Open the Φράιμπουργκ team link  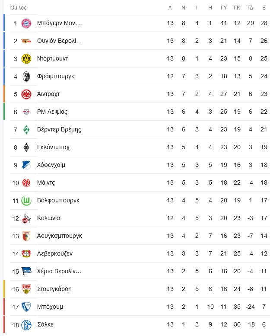pyautogui.click(x=56, y=76)
